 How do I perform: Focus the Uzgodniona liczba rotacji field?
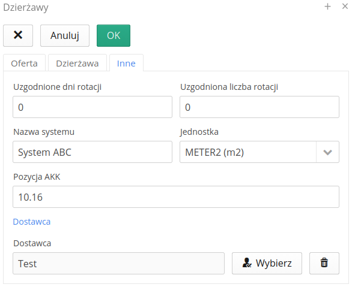pyautogui.click(x=259, y=107)
